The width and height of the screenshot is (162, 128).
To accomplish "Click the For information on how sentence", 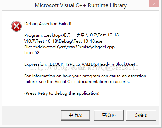I will (x=85, y=76).
